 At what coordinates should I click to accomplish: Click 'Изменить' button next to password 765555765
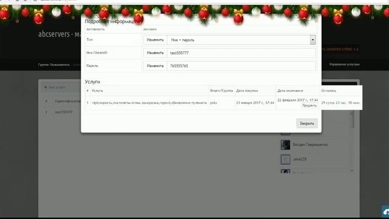155,66
